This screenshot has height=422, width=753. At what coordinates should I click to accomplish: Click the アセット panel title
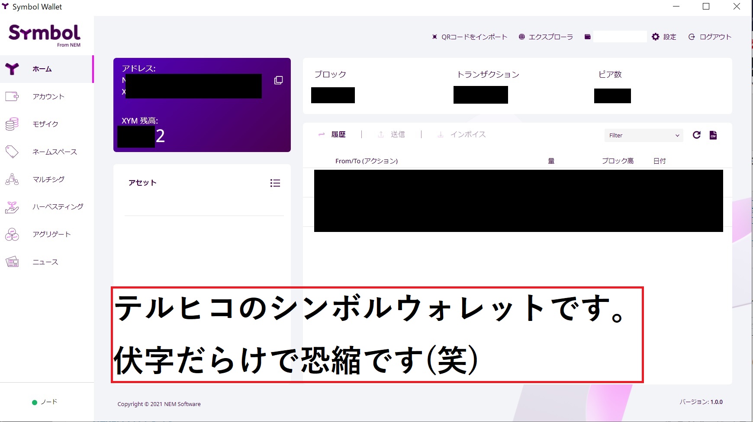(x=142, y=183)
